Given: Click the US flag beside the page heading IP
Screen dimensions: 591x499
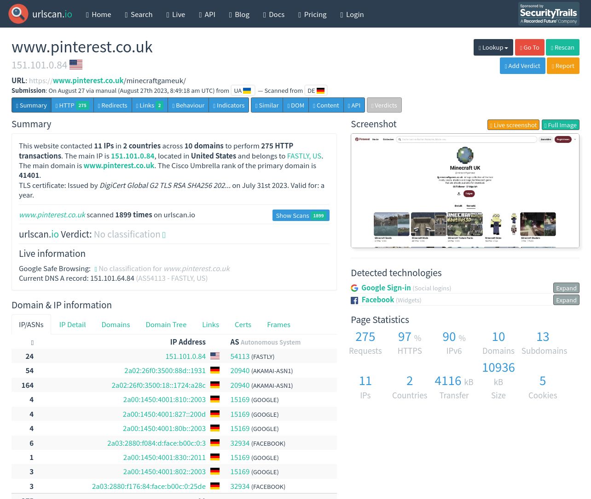Looking at the screenshot, I should click(x=76, y=65).
